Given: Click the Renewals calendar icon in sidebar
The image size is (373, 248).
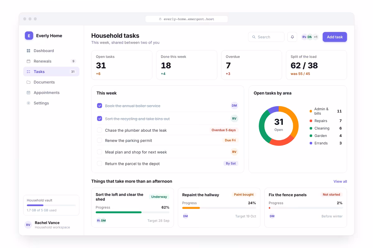Looking at the screenshot, I should (x=28, y=61).
